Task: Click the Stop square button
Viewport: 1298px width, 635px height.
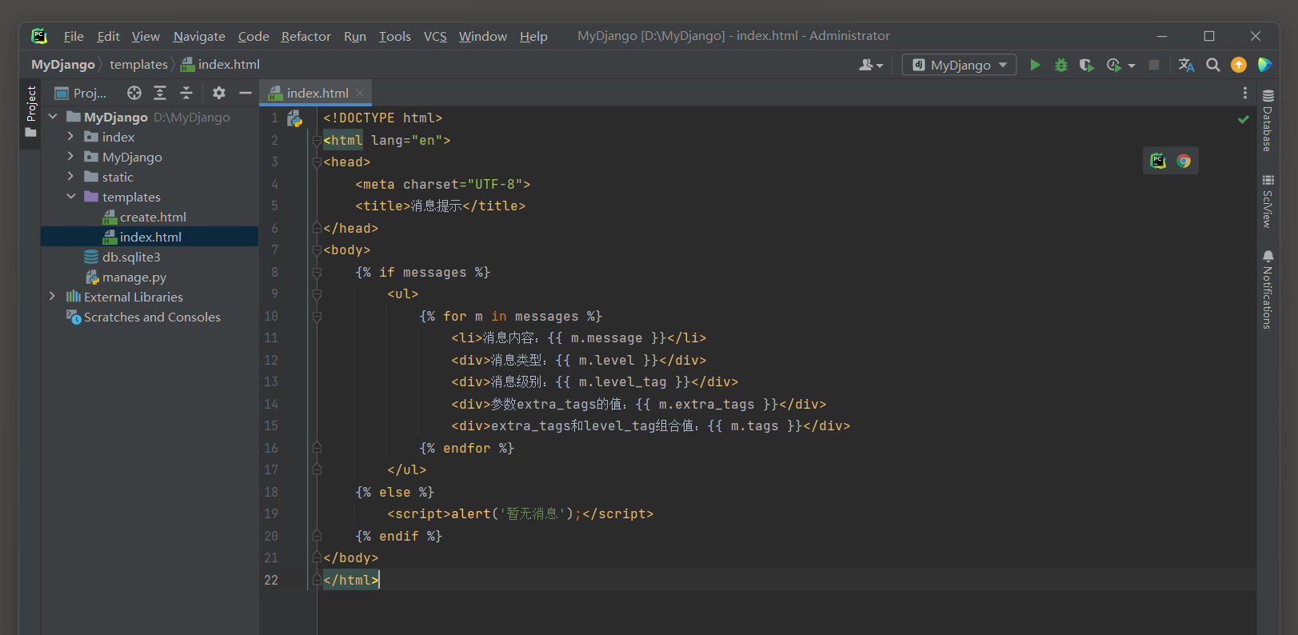Action: [1154, 65]
